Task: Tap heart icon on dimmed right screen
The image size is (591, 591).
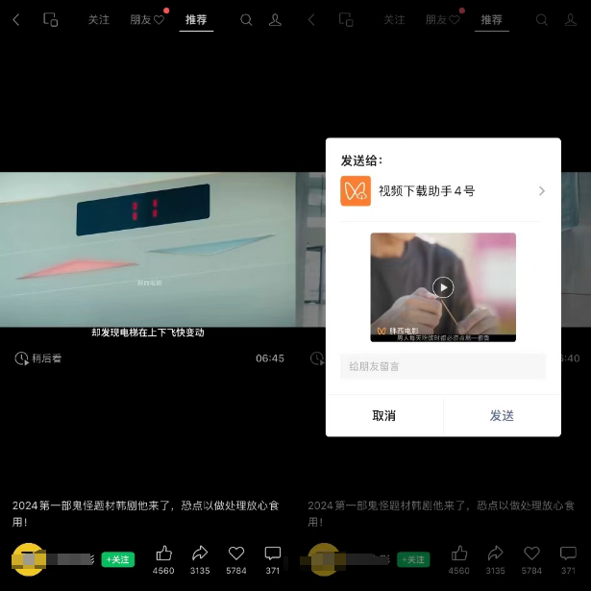Action: point(531,554)
